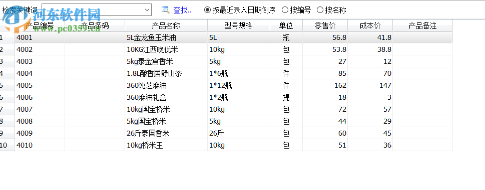
Task: Click the 瓶 unit cell
Action: (x=286, y=37)
